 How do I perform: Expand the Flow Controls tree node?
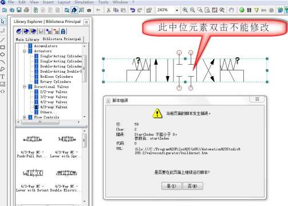(x=24, y=117)
